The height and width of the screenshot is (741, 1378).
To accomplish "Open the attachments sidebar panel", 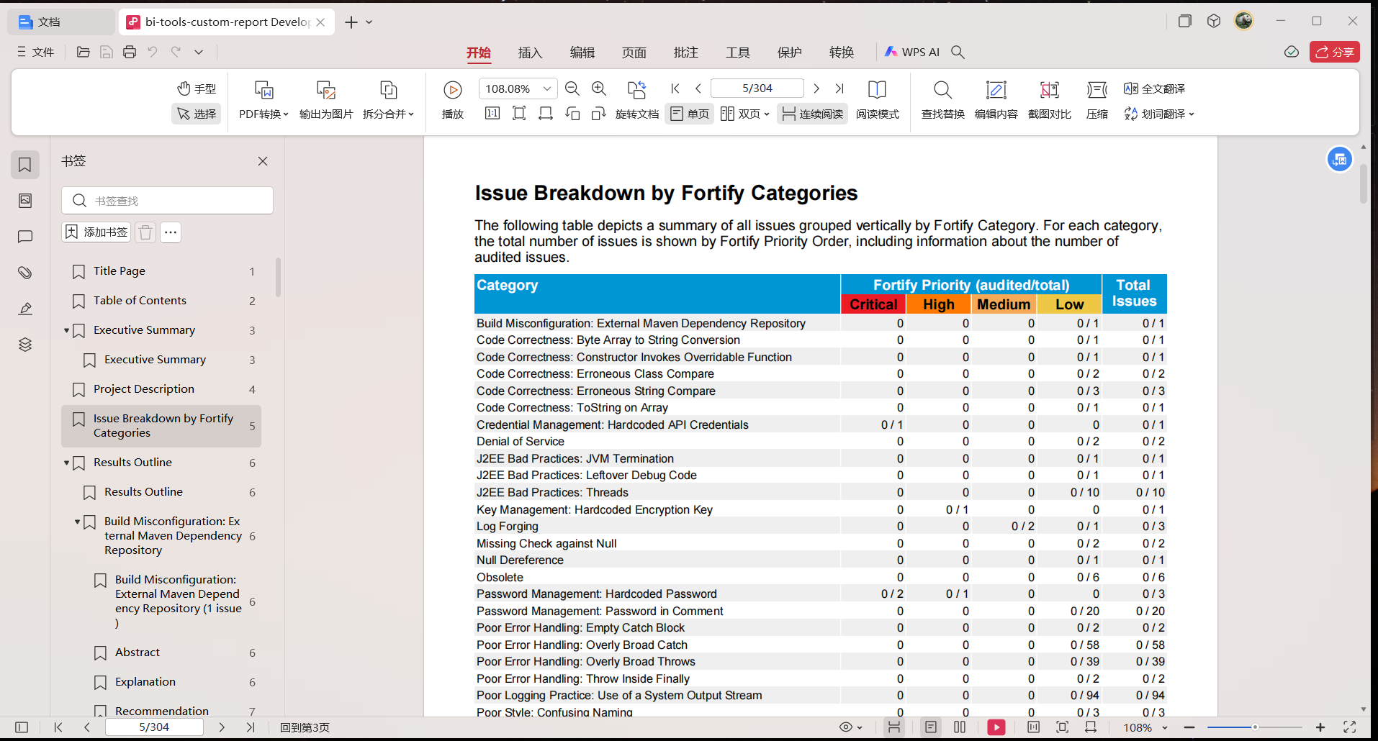I will 25,273.
